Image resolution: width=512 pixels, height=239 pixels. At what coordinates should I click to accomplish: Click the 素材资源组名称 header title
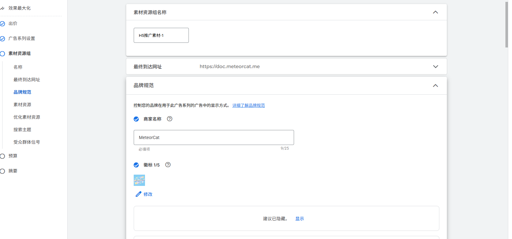pos(150,12)
